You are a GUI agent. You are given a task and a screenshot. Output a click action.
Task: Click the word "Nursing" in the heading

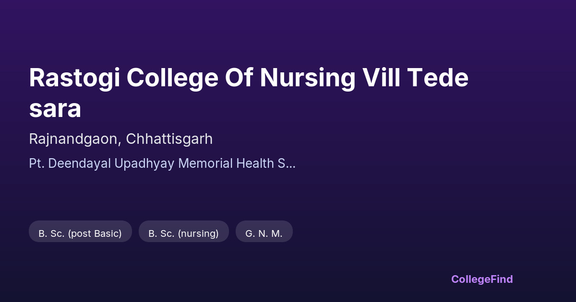pos(307,78)
